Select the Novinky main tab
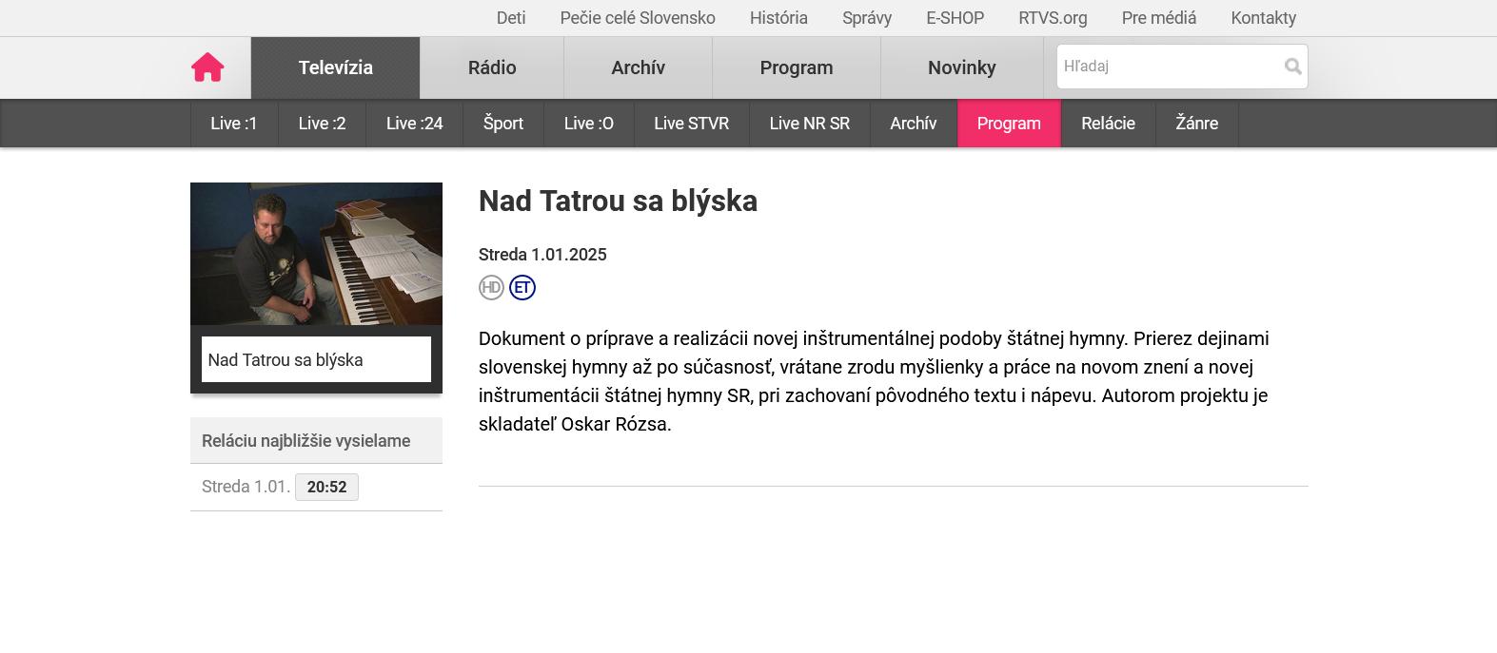Image resolution: width=1497 pixels, height=653 pixels. pos(961,67)
